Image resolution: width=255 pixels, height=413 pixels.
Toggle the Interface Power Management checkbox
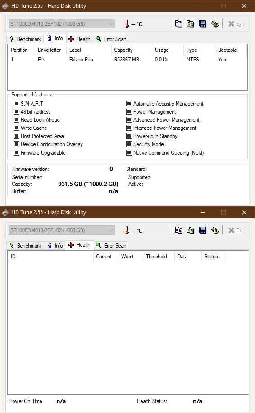point(129,128)
